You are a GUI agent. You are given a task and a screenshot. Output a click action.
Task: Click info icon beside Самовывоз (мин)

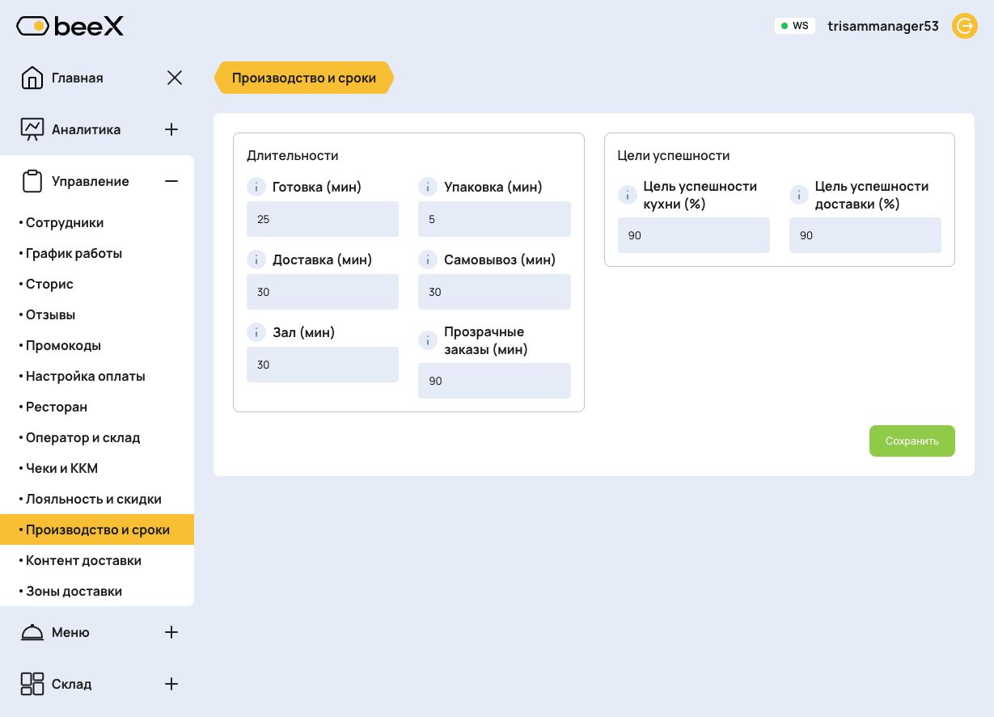(428, 259)
